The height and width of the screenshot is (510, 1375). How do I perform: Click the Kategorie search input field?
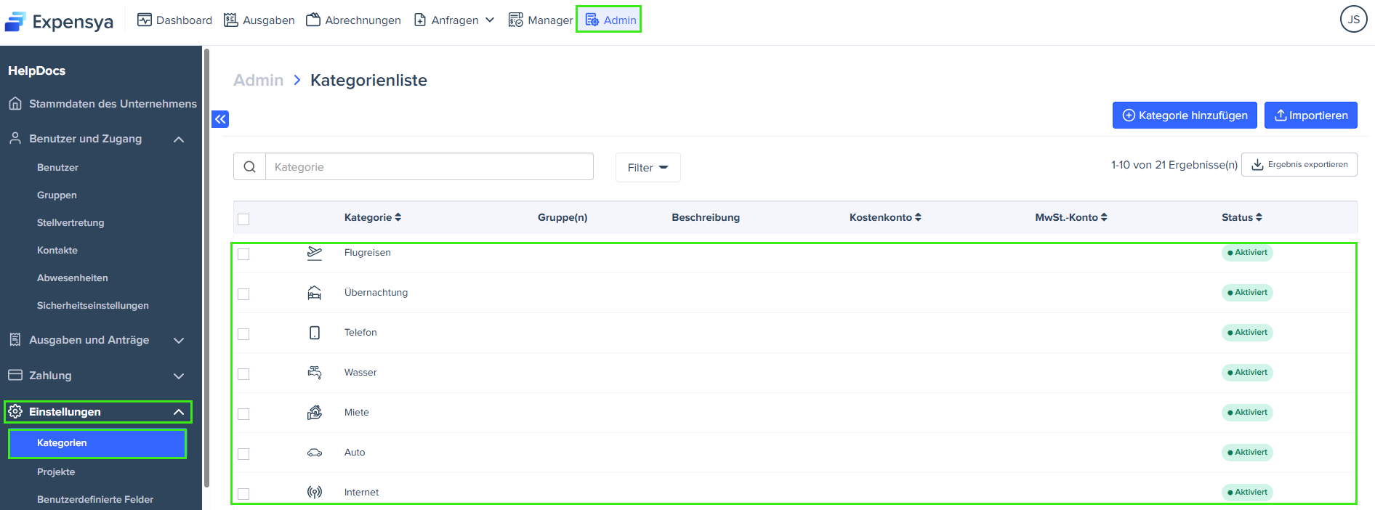[x=430, y=166]
